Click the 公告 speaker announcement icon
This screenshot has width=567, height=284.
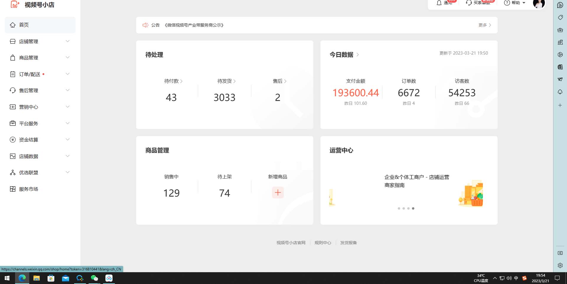point(145,25)
